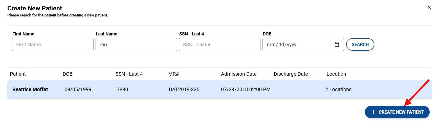Click the SSN value 7890 in the row

[122, 89]
